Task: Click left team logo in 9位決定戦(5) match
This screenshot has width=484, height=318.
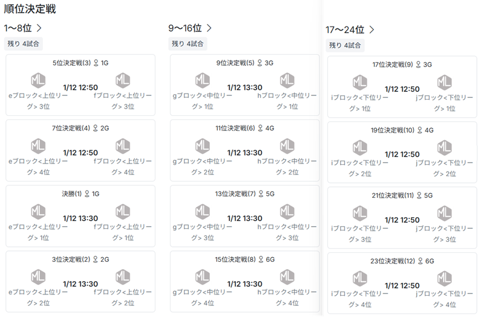Action: (203, 80)
